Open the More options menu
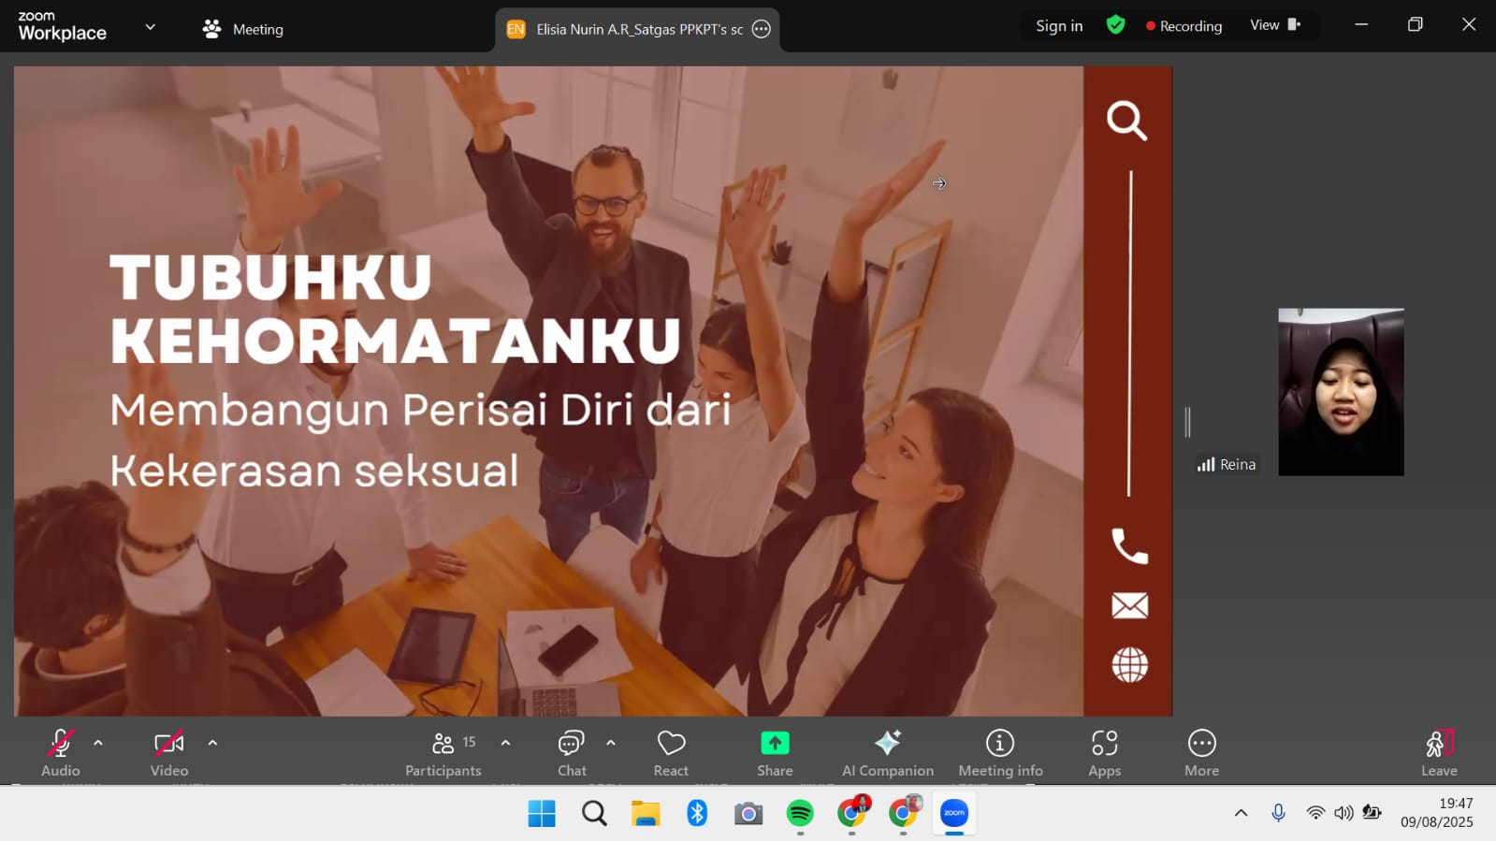 [1201, 752]
